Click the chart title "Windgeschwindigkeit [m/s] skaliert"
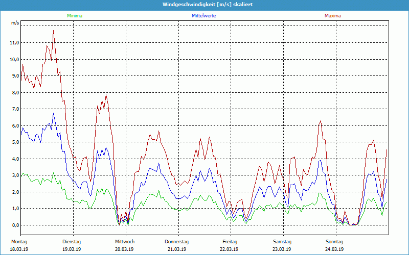The width and height of the screenshot is (409, 255). [208, 5]
